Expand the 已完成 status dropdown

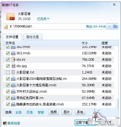pyautogui.click(x=43, y=19)
